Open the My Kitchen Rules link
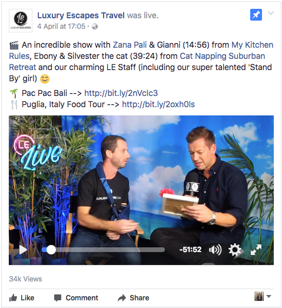The width and height of the screenshot is (282, 308). tap(141, 51)
